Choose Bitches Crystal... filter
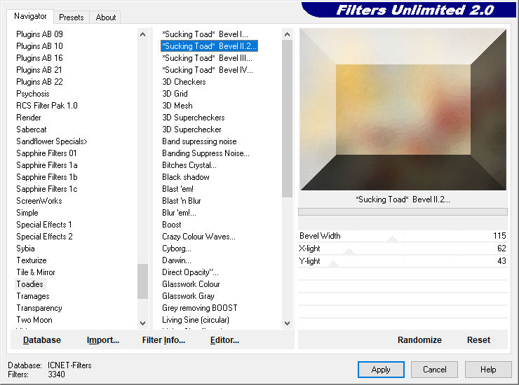The height and width of the screenshot is (385, 519). pos(189,165)
